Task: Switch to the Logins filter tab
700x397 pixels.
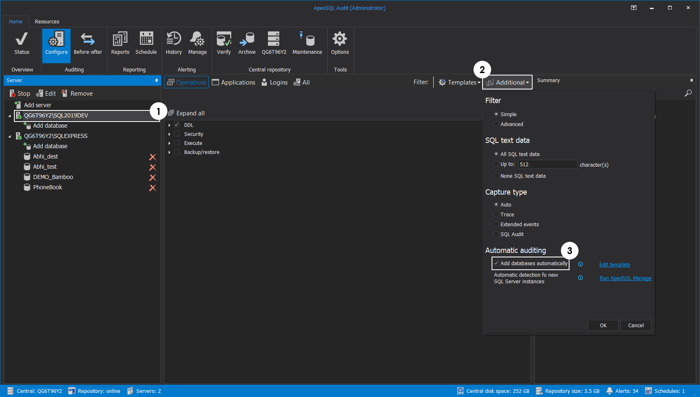Action: click(275, 83)
